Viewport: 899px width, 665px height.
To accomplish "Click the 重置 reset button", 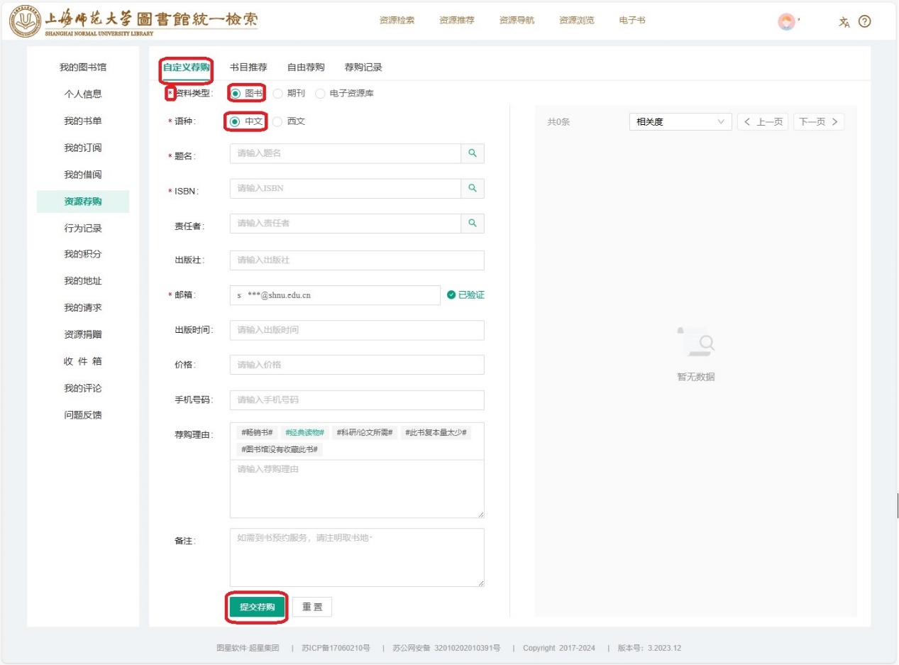I will pos(312,608).
